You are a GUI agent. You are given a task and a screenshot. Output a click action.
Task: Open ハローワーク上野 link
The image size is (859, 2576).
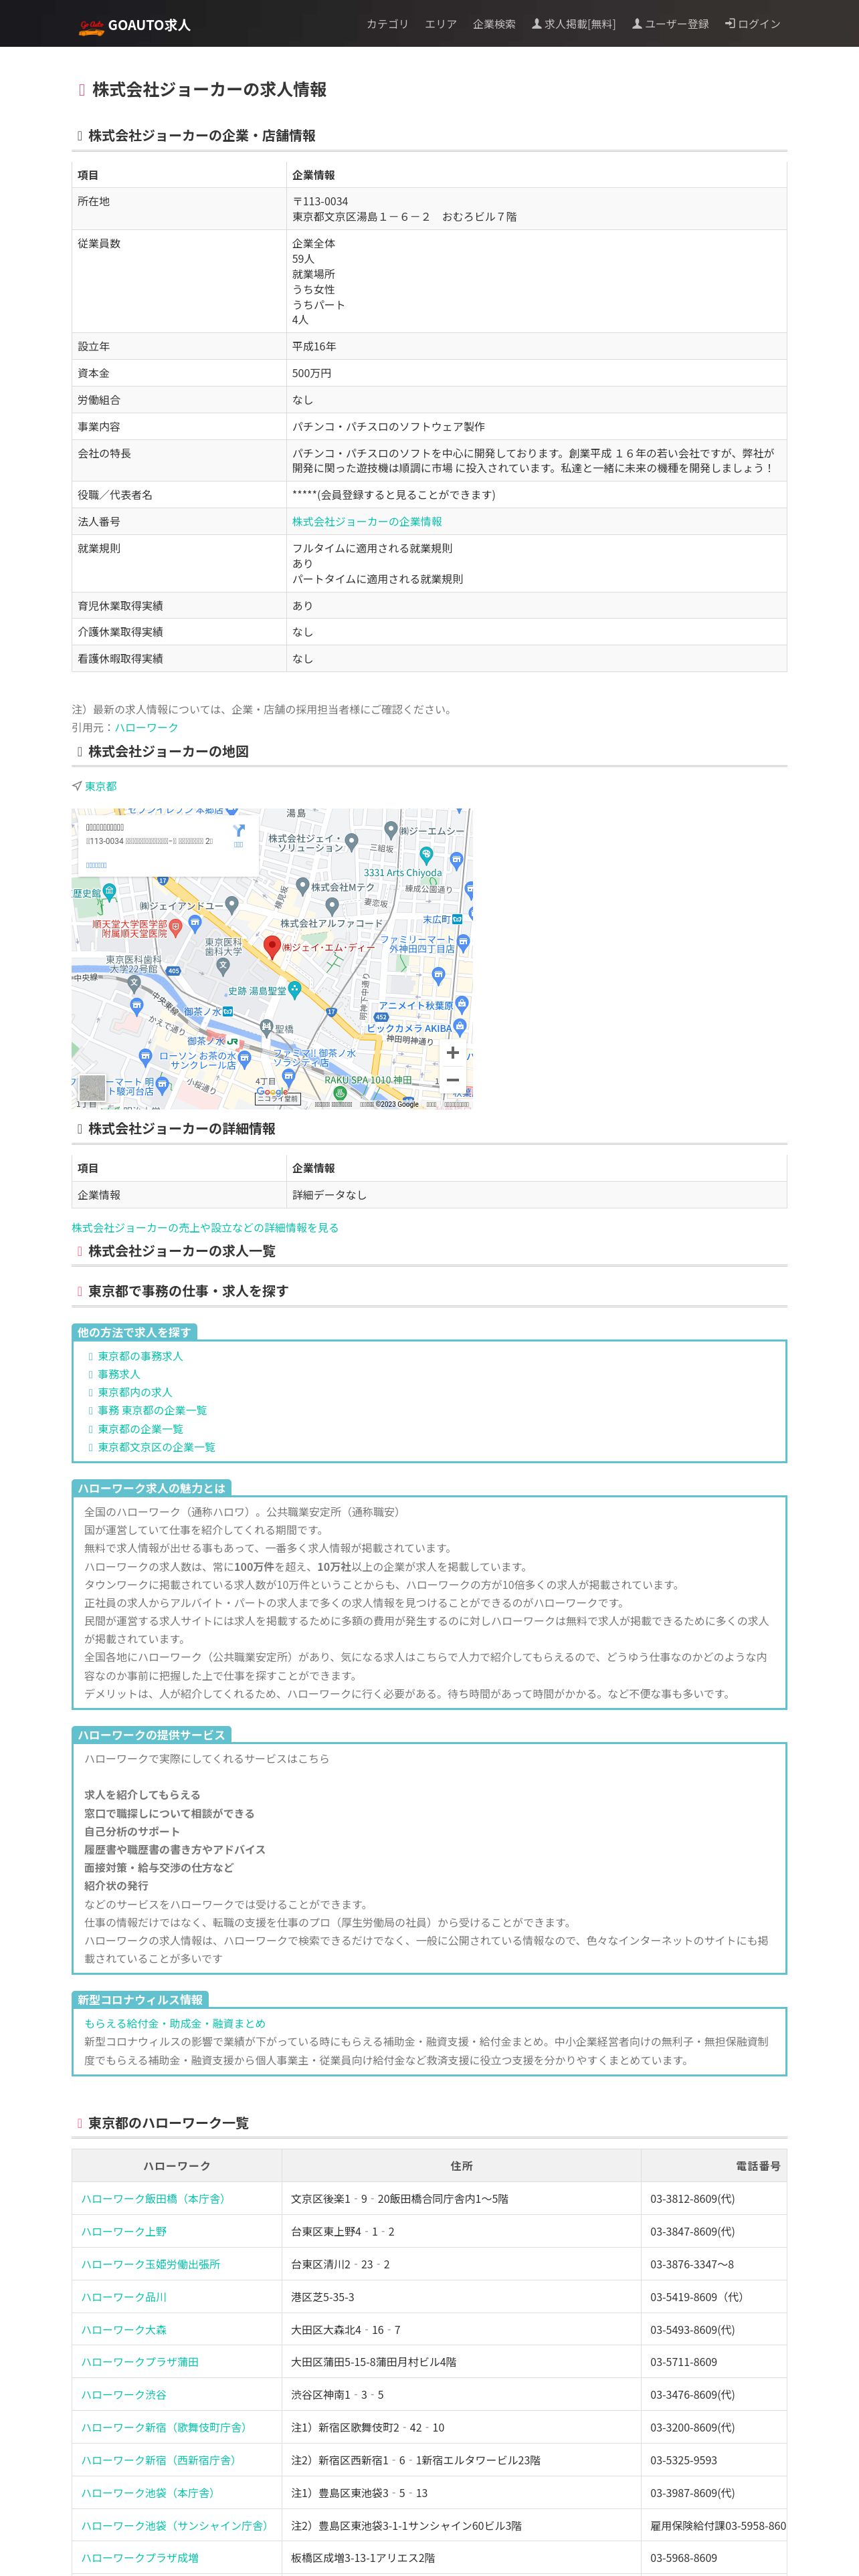[x=124, y=2231]
